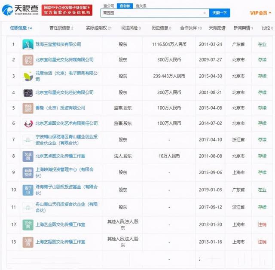275x270 pixels.
Task: Click logo of 北京艺卓圆文化传播工作室
Action: point(28,156)
